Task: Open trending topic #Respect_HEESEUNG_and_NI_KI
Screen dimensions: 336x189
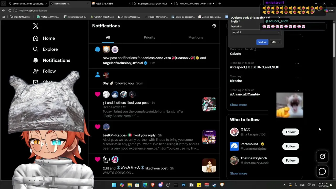Action: click(255, 67)
